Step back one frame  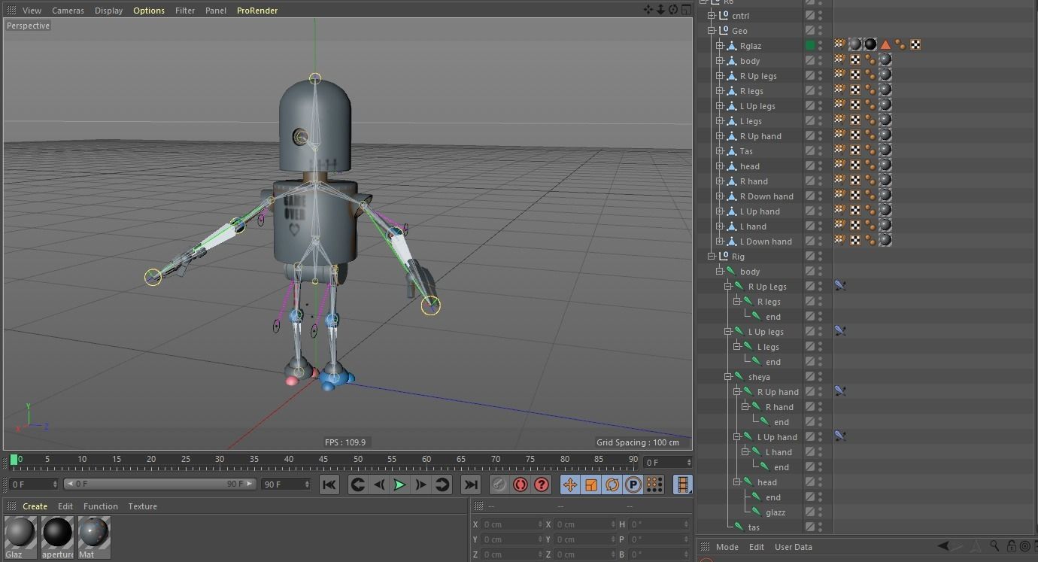[379, 485]
